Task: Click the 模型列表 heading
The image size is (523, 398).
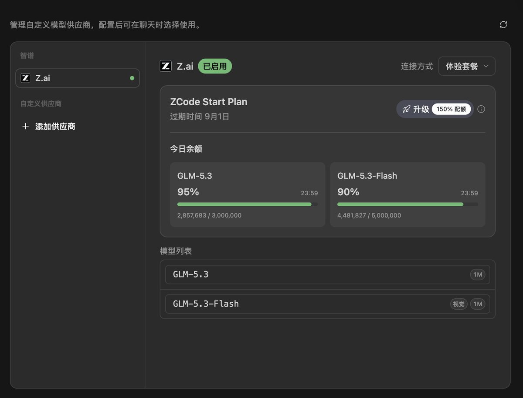Action: [x=176, y=251]
